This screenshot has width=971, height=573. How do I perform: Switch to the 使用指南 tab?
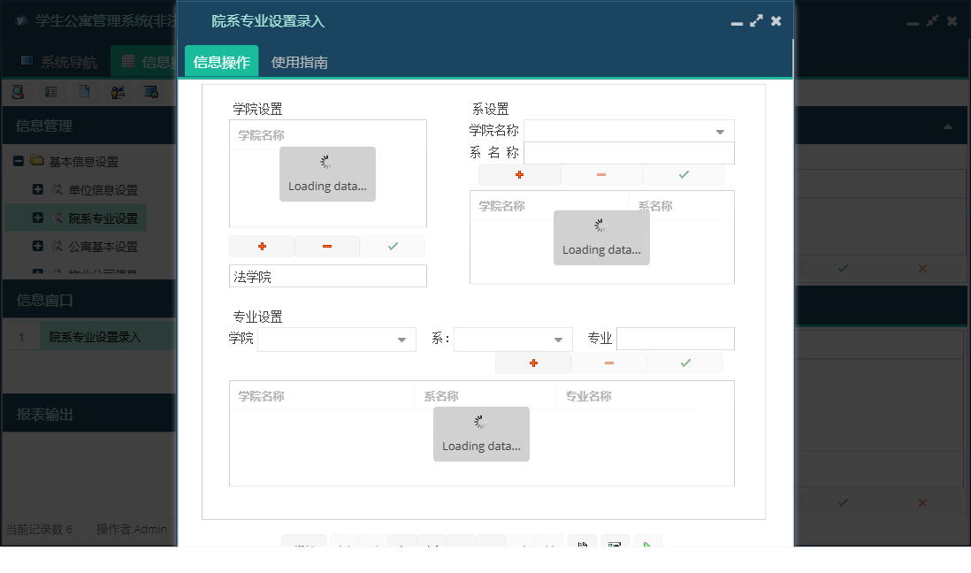tap(301, 63)
